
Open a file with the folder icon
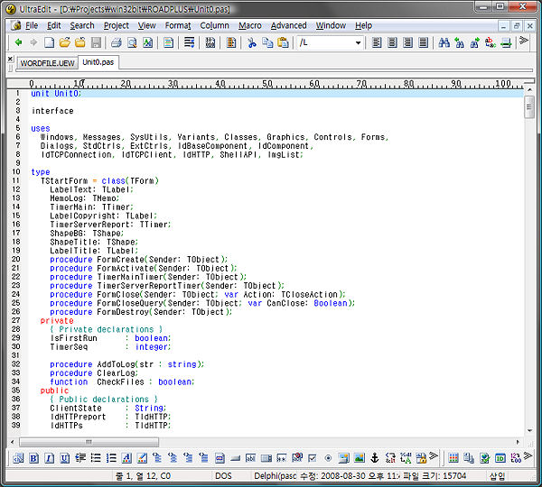[x=65, y=42]
